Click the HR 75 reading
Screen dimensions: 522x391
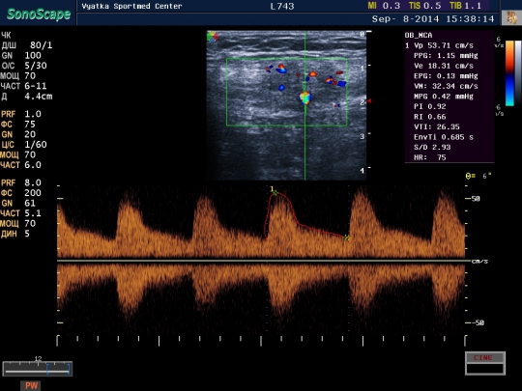click(x=430, y=157)
